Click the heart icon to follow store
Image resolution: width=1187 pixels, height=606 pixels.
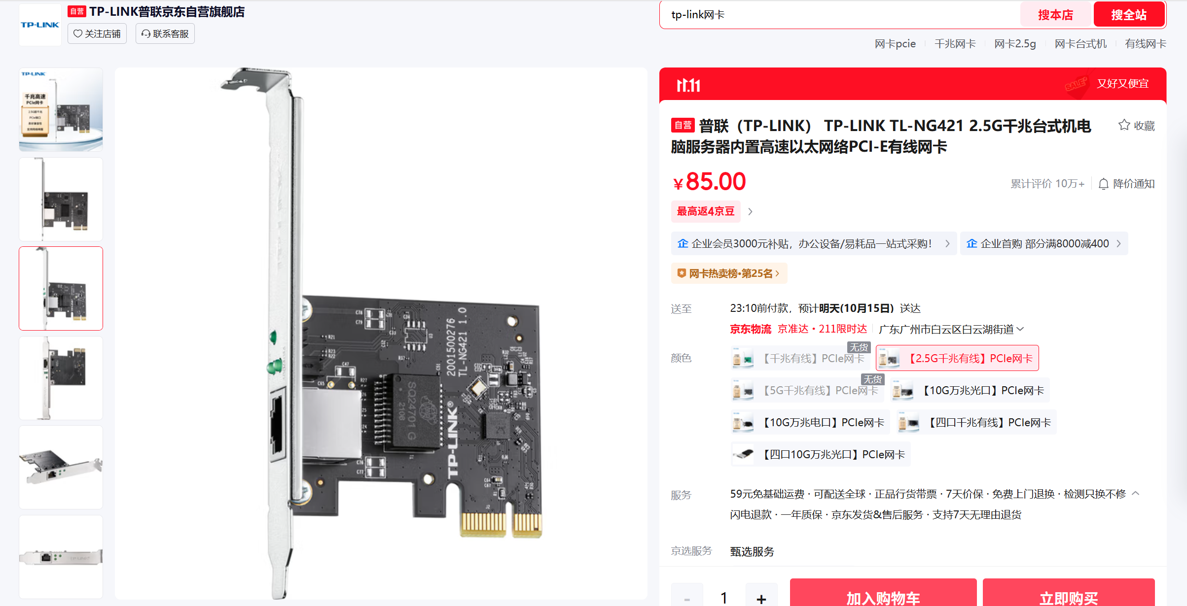click(x=77, y=34)
